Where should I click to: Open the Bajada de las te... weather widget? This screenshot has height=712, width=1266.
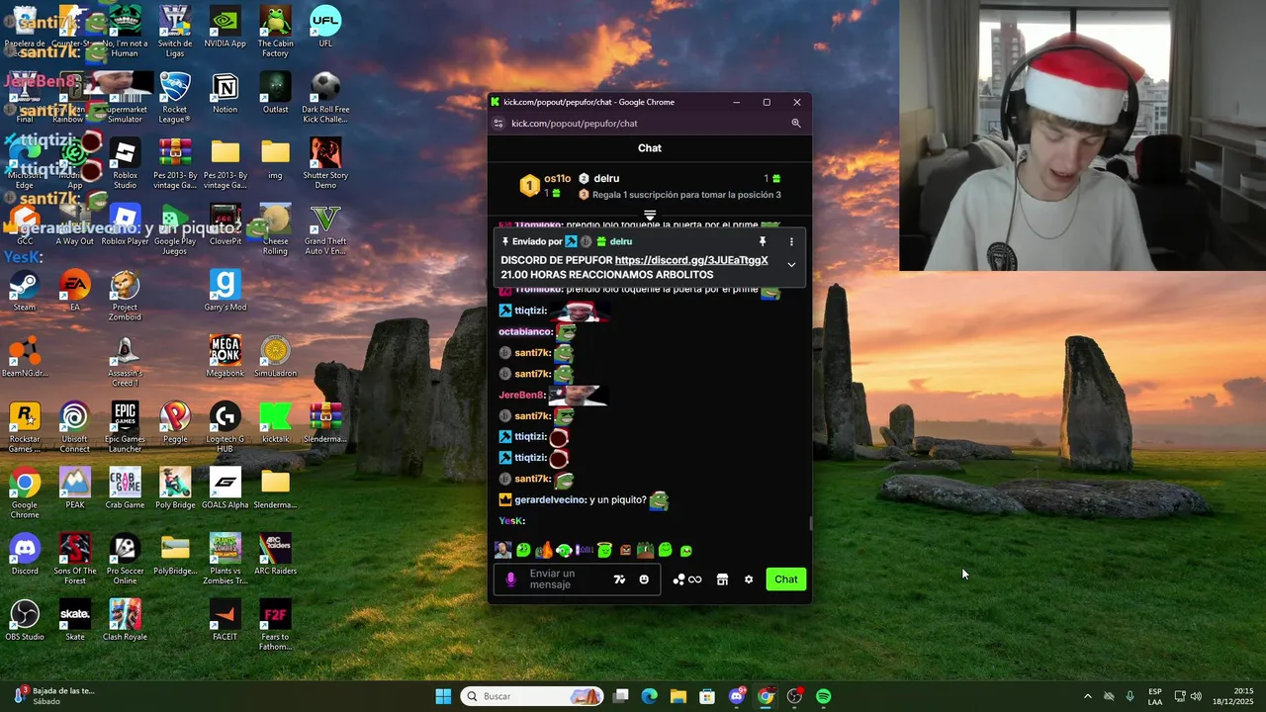[54, 696]
